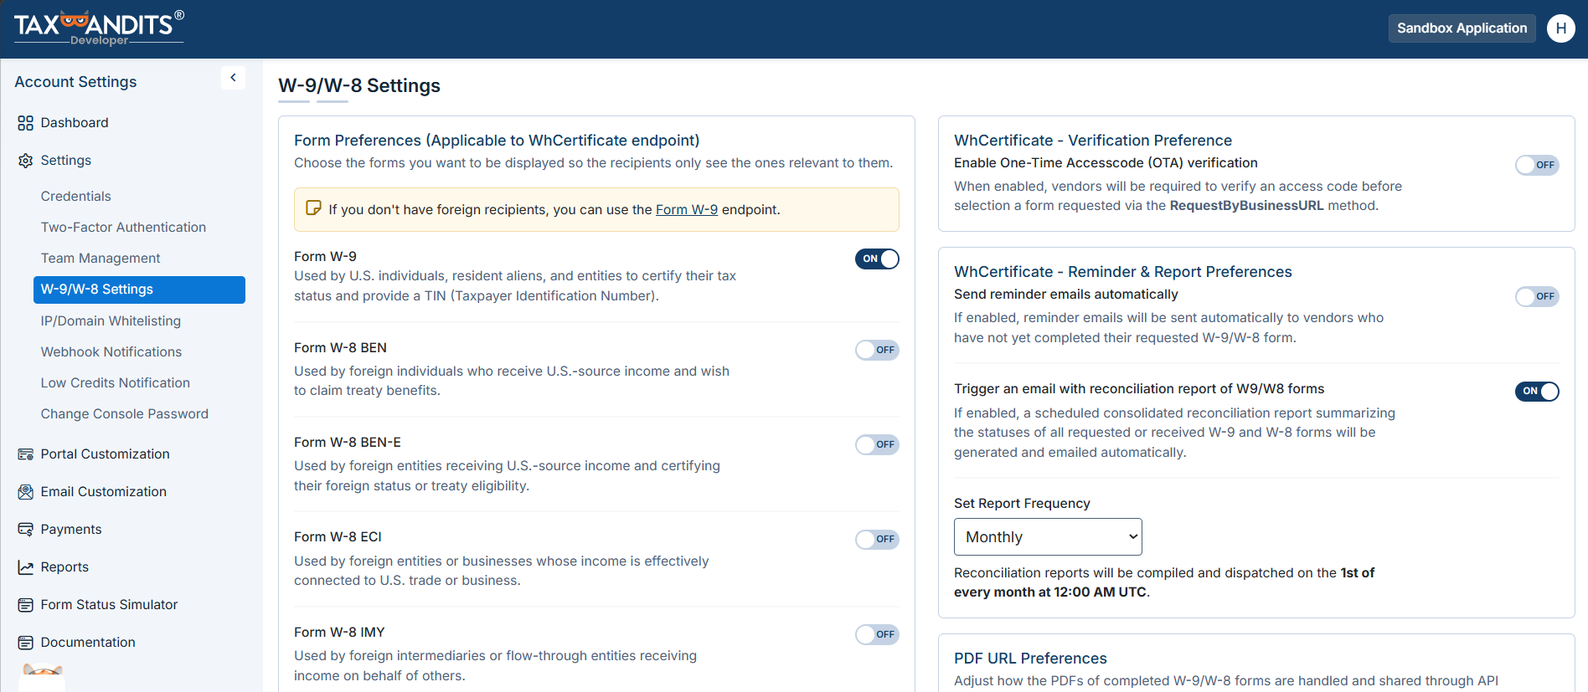Open the user avatar H menu

(1561, 28)
